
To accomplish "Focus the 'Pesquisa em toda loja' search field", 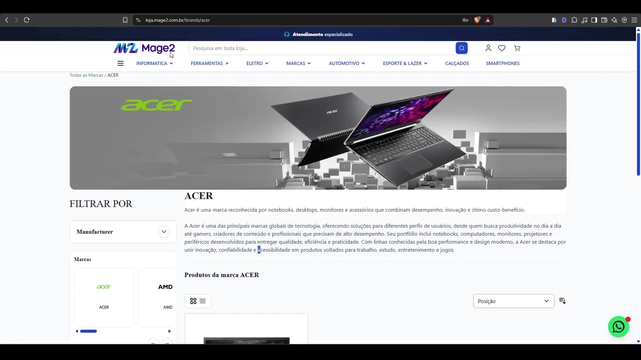I will point(323,48).
